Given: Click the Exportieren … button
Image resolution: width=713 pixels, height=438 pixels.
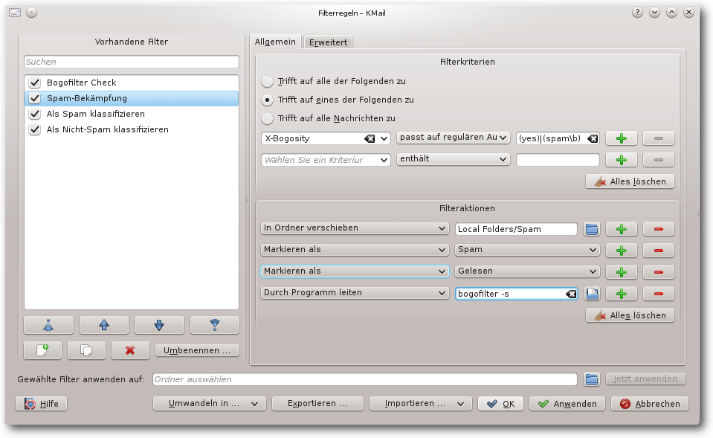Looking at the screenshot, I should (x=318, y=404).
